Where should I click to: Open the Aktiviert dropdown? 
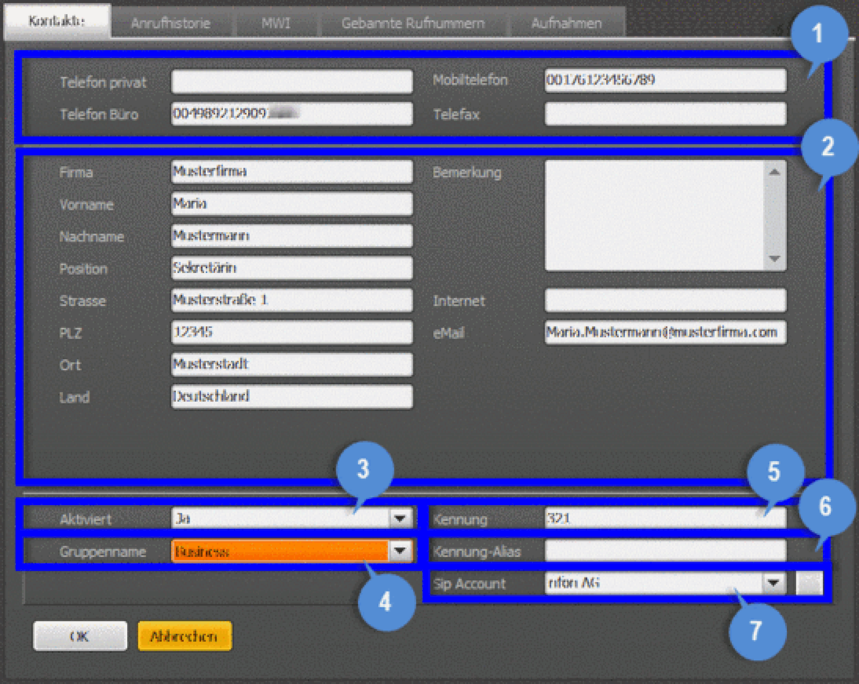(x=400, y=518)
